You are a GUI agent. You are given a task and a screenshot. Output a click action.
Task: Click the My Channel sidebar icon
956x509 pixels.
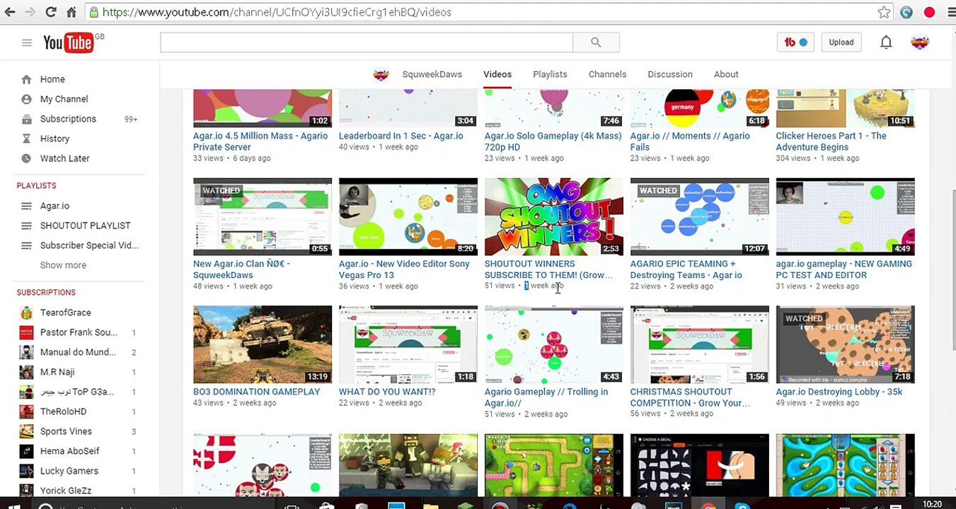click(26, 99)
